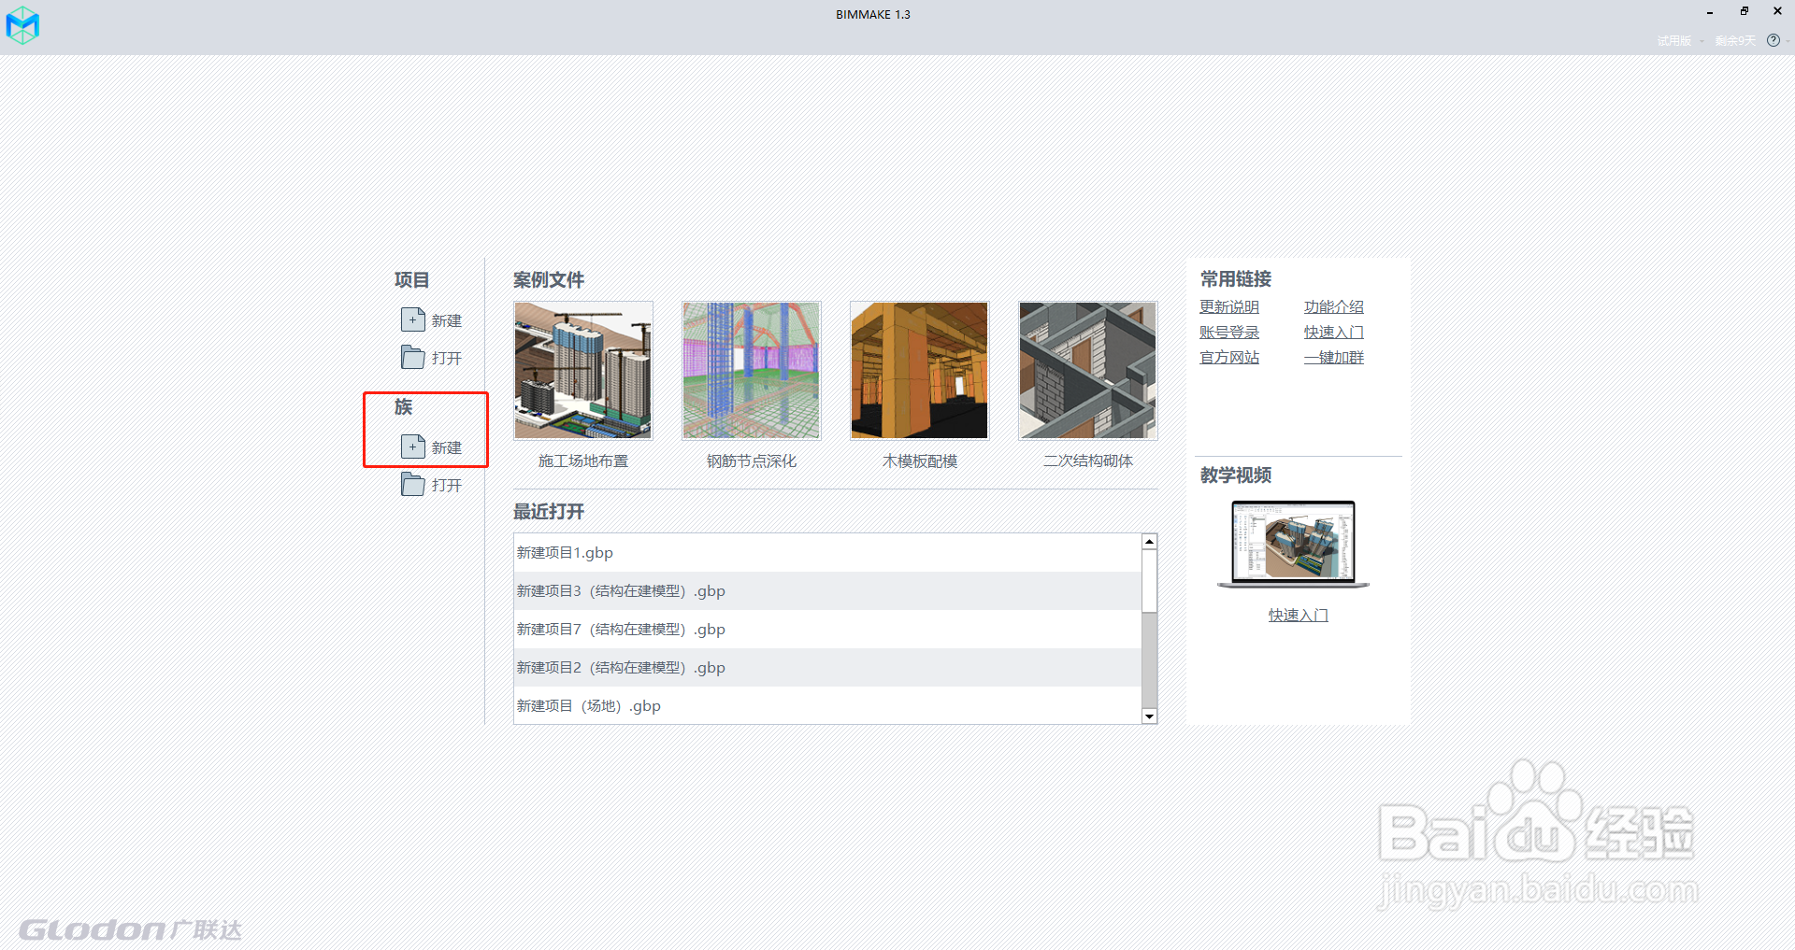Open recent file 新建项目7（结构在建模型）.gbp
1795x950 pixels.
[827, 630]
